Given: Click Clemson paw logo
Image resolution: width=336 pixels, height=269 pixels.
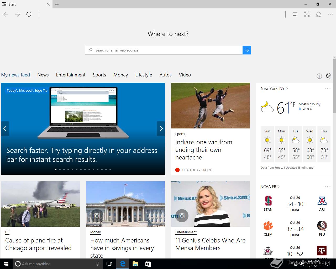Looking at the screenshot, I should pyautogui.click(x=268, y=226).
